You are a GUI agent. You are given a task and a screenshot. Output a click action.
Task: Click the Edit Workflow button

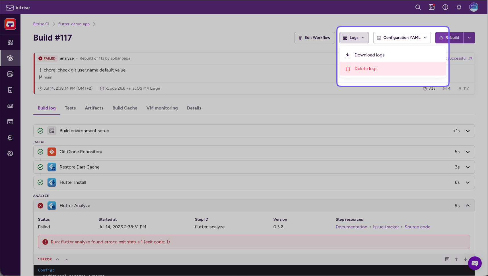point(315,38)
